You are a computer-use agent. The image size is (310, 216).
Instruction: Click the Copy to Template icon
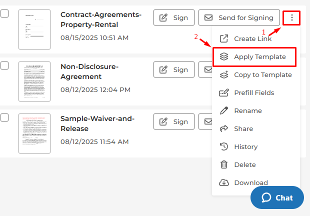click(x=224, y=74)
